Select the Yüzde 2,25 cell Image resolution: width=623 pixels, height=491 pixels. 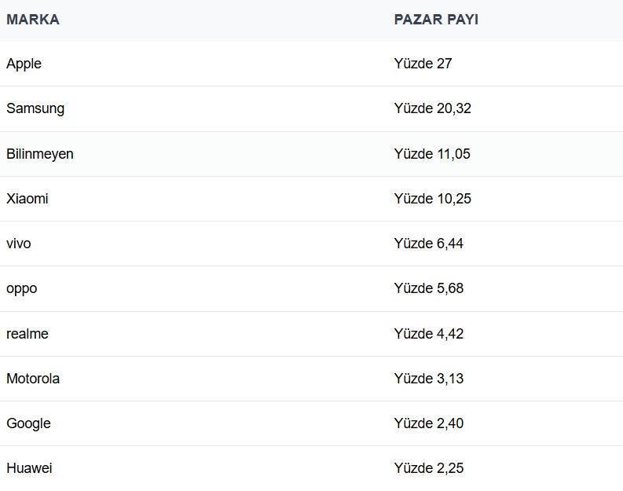tap(428, 468)
